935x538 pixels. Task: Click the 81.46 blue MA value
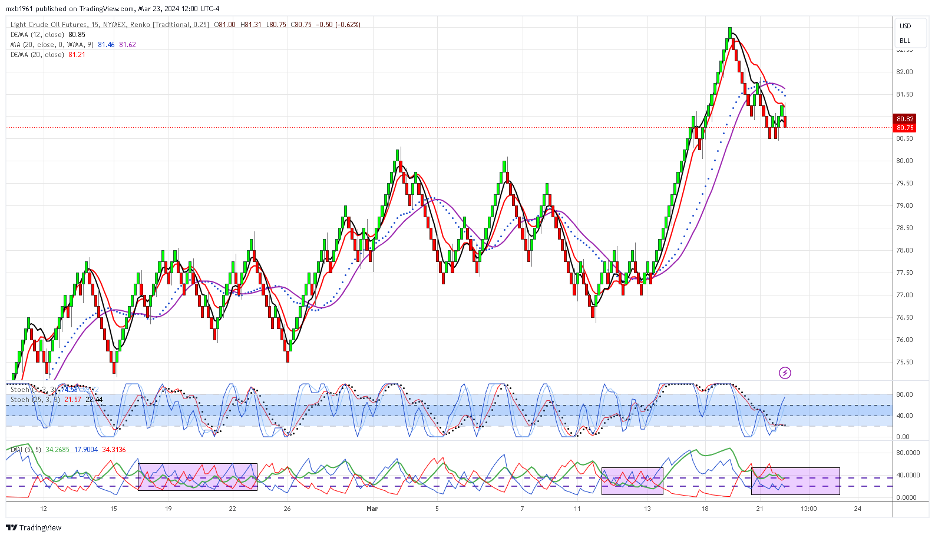click(106, 45)
